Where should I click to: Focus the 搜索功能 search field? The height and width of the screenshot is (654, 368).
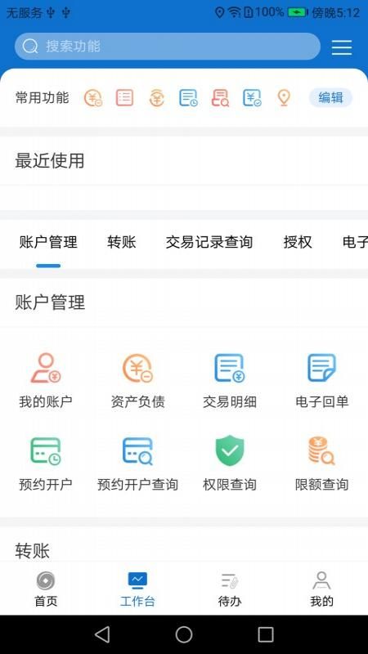(168, 47)
